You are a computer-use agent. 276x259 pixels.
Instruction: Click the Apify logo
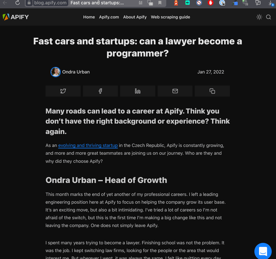tap(16, 17)
